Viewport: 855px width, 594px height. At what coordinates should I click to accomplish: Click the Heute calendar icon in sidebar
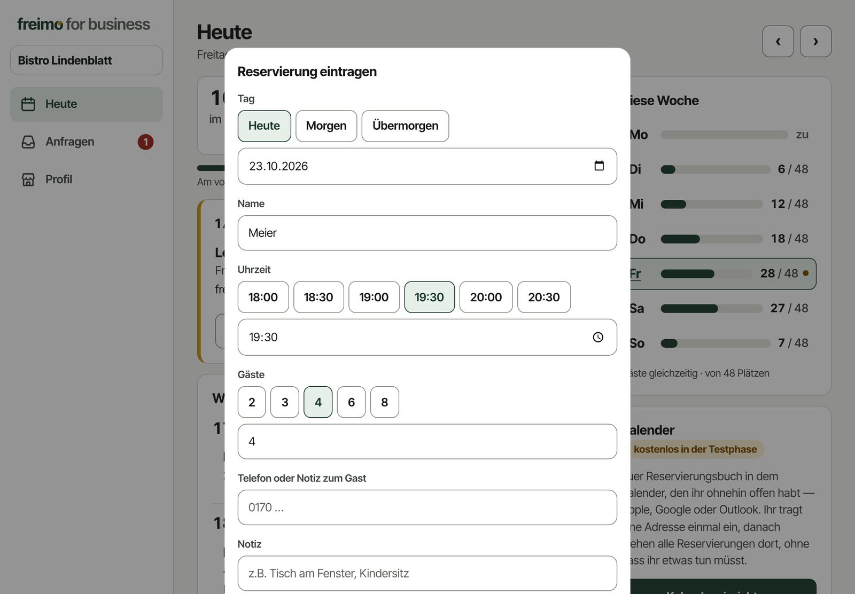(x=28, y=104)
